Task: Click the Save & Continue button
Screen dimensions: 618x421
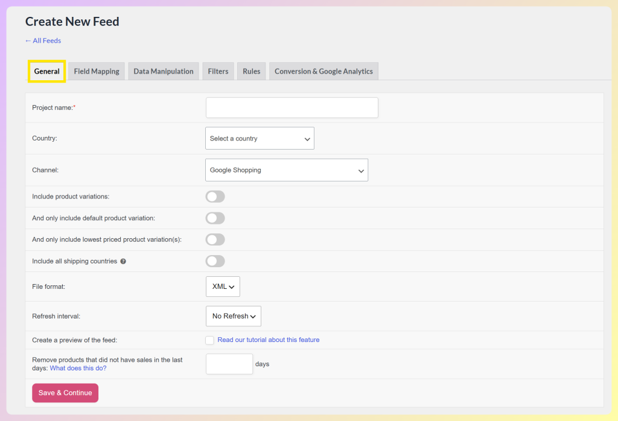Action: (x=65, y=393)
